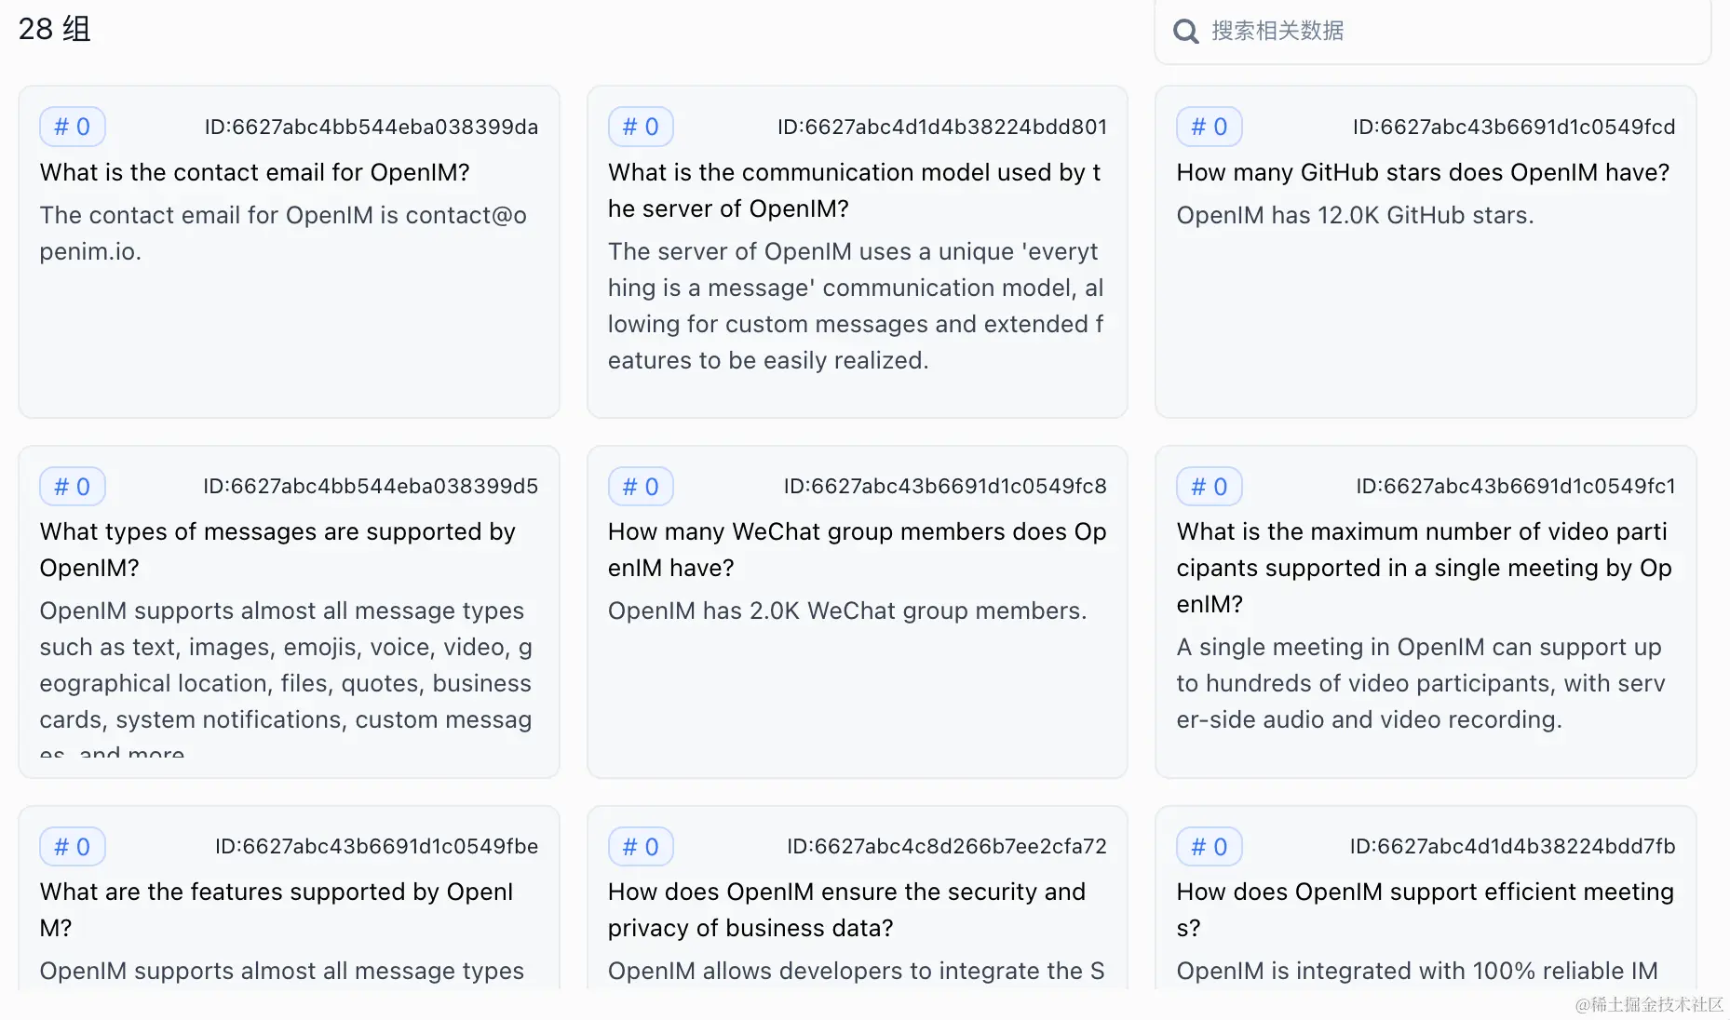Click the #0 badge on communication model card

coord(641,127)
